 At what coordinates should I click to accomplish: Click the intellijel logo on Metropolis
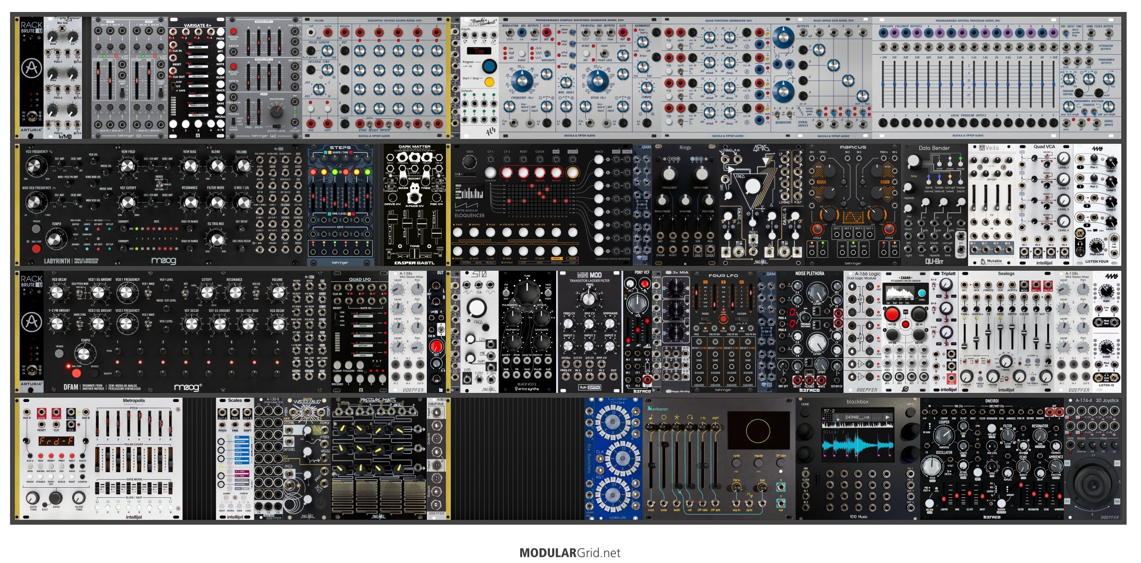[x=134, y=517]
